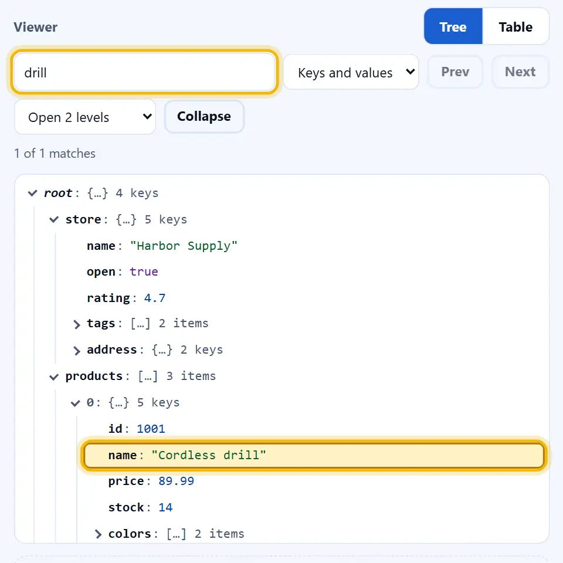Select the "Harbor Supply" name value
563x563 pixels.
click(x=184, y=246)
